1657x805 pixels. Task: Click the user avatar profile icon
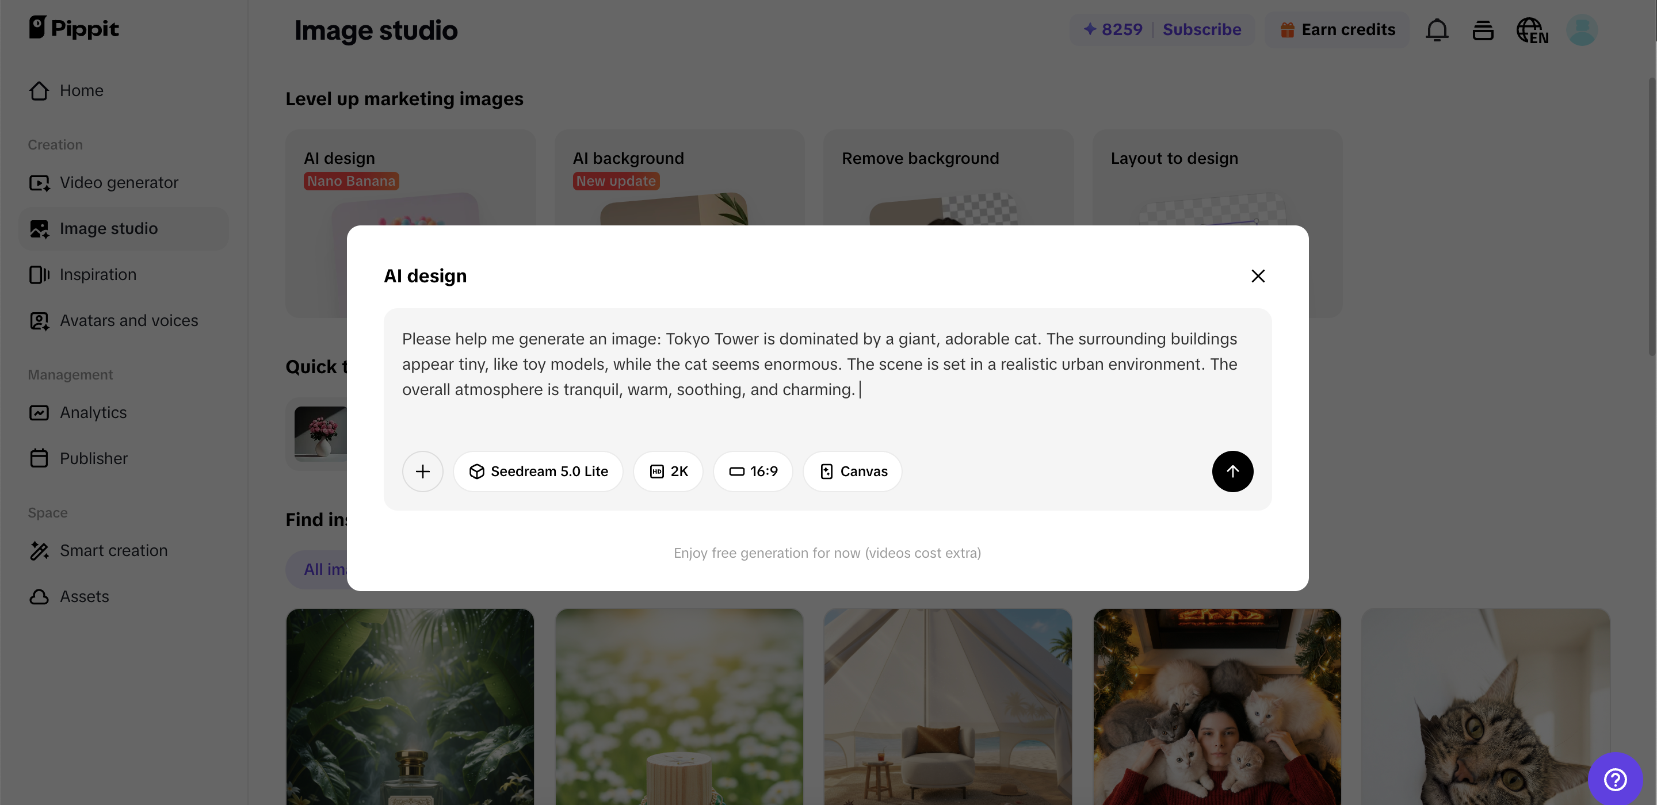pos(1582,30)
